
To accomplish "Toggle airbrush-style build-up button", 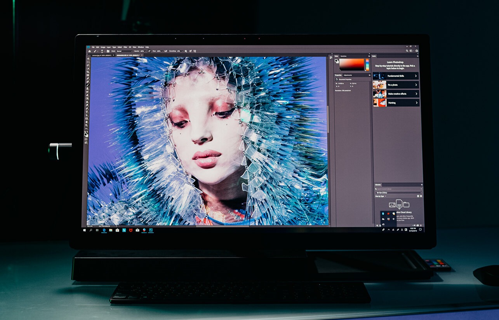I will [x=166, y=51].
